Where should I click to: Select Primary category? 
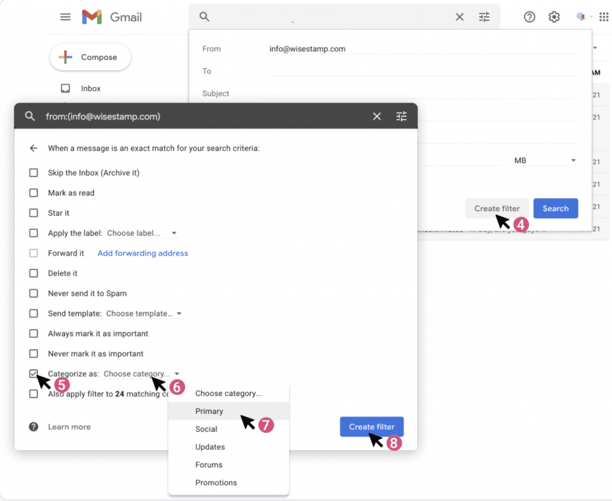coord(229,411)
